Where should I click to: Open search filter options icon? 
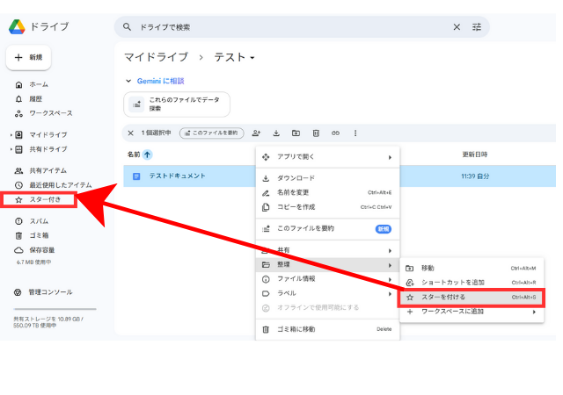click(x=477, y=27)
